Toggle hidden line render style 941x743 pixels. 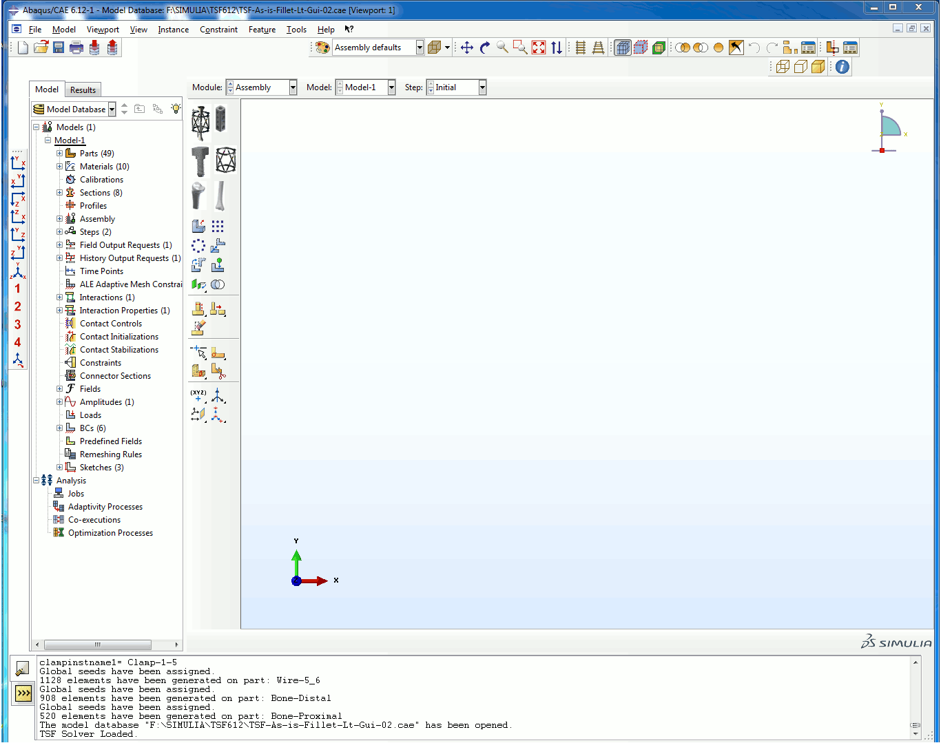(x=800, y=67)
